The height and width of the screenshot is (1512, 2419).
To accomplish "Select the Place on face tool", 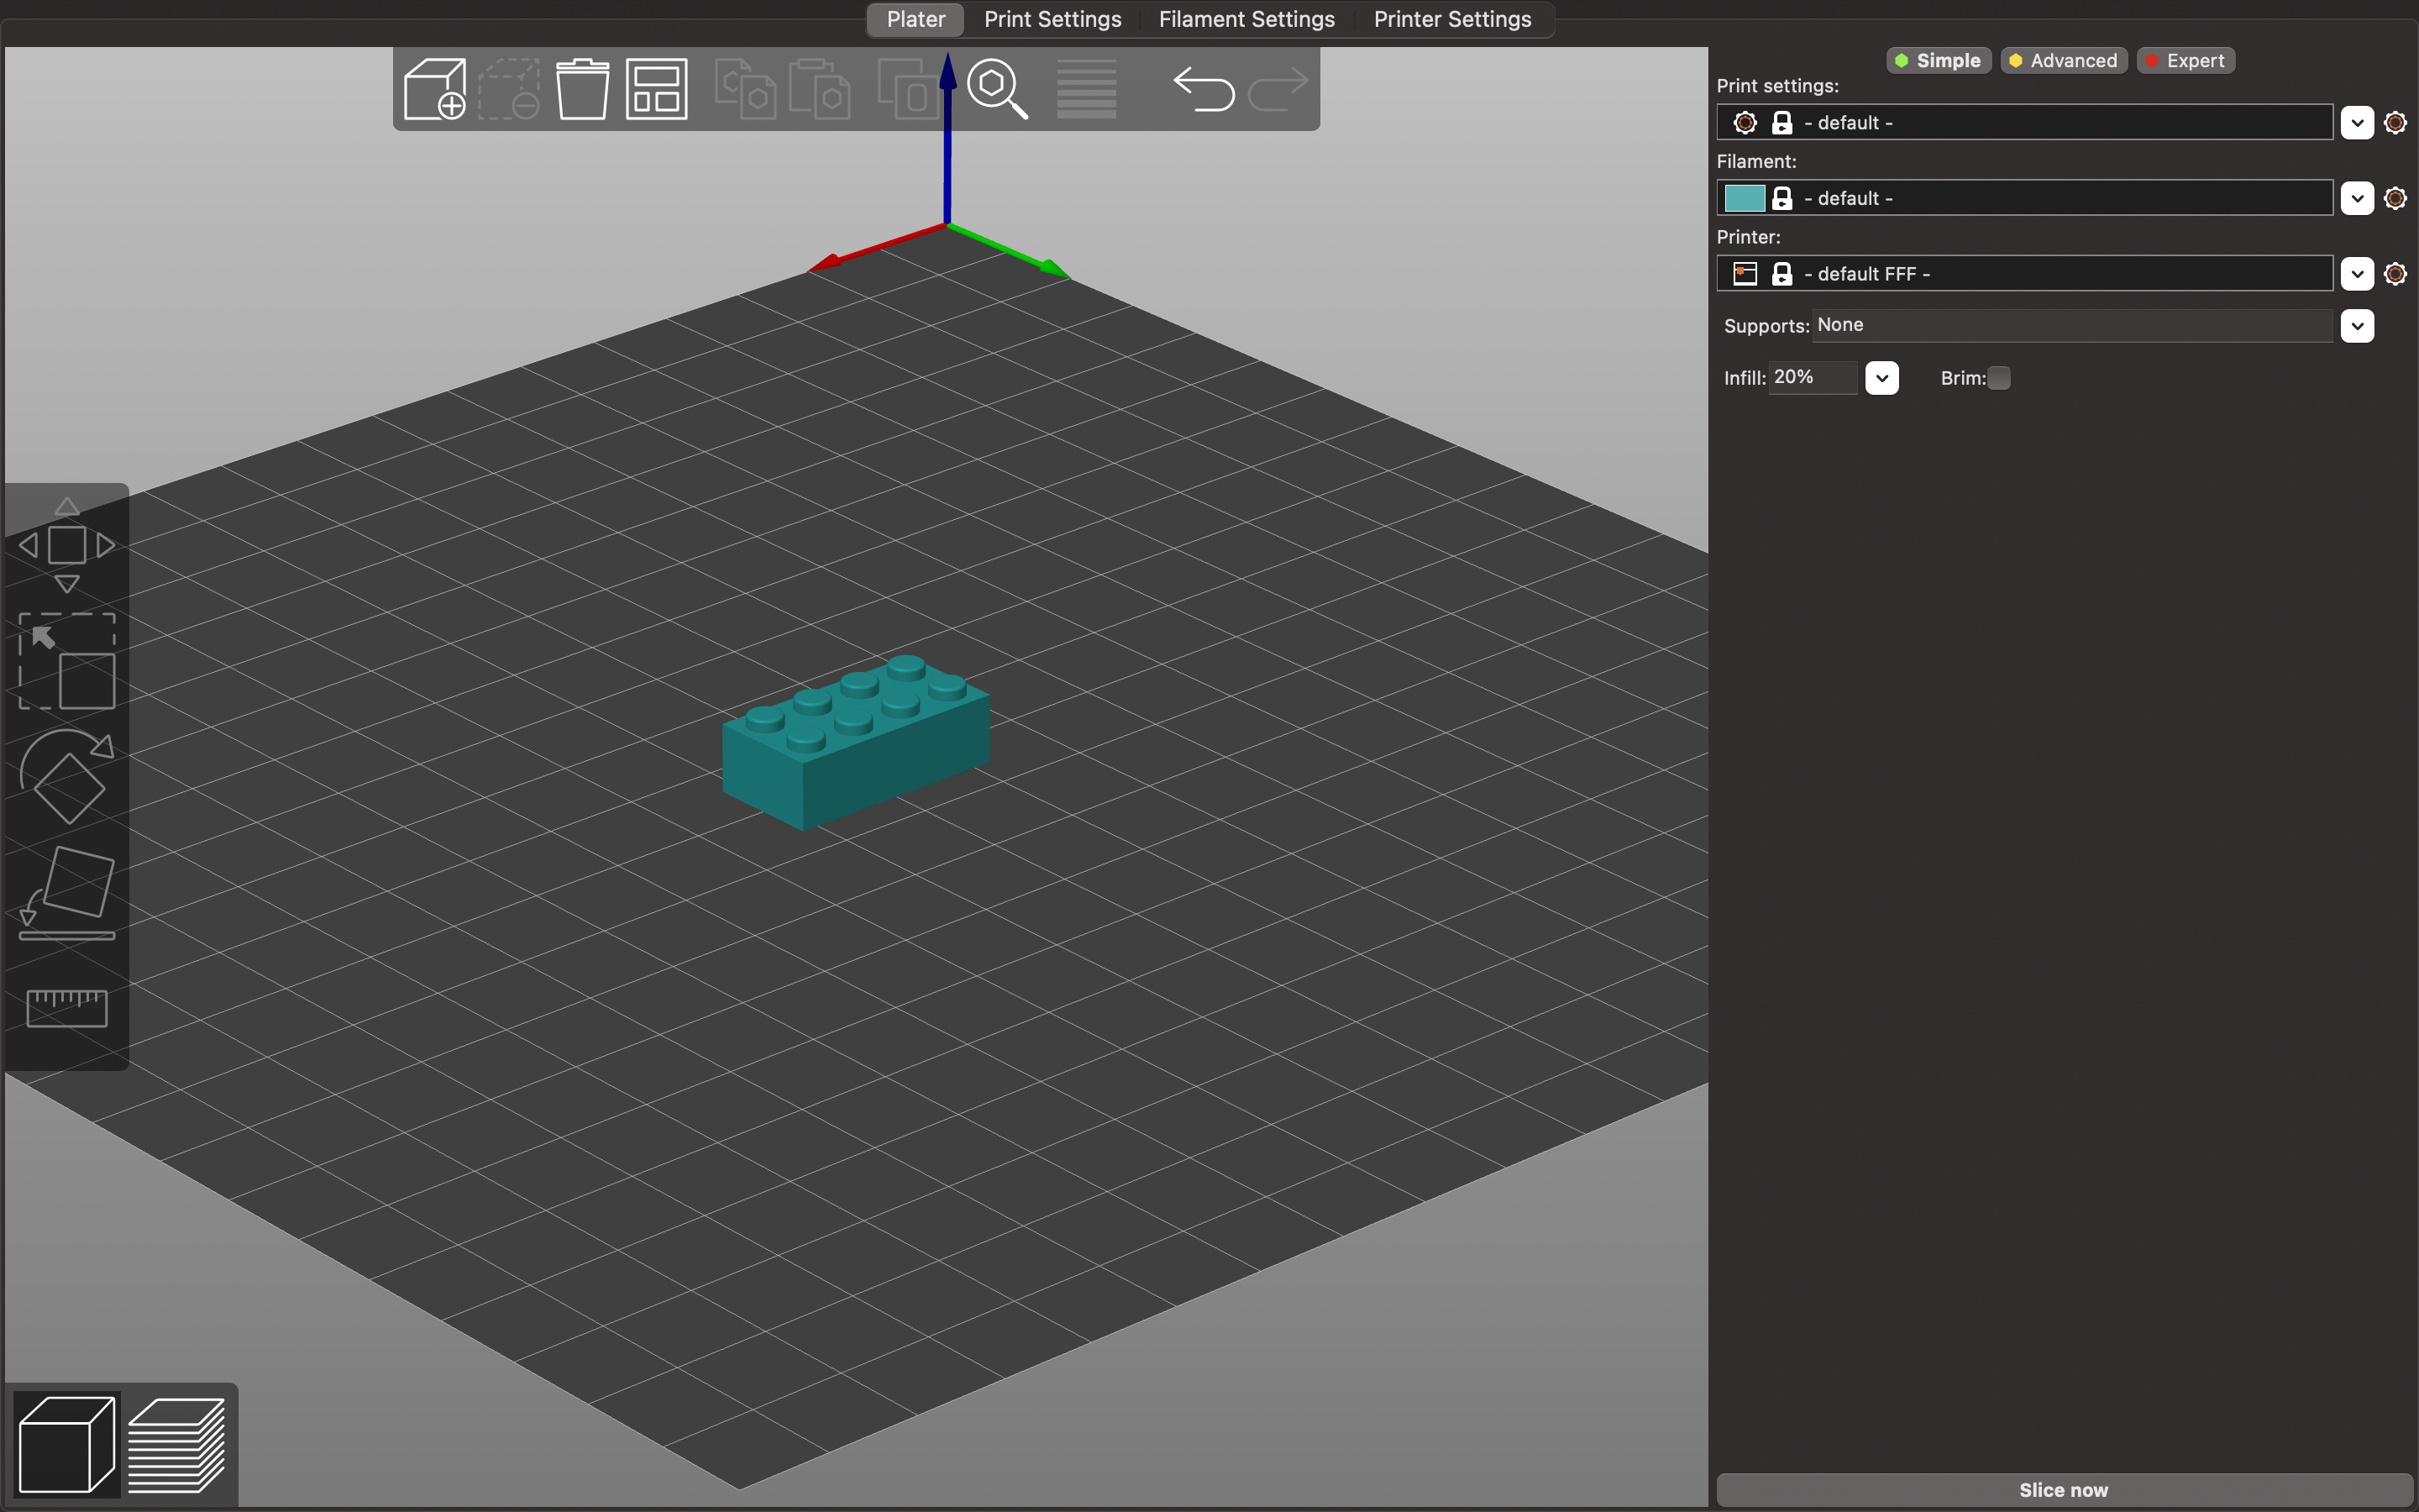I will point(67,893).
